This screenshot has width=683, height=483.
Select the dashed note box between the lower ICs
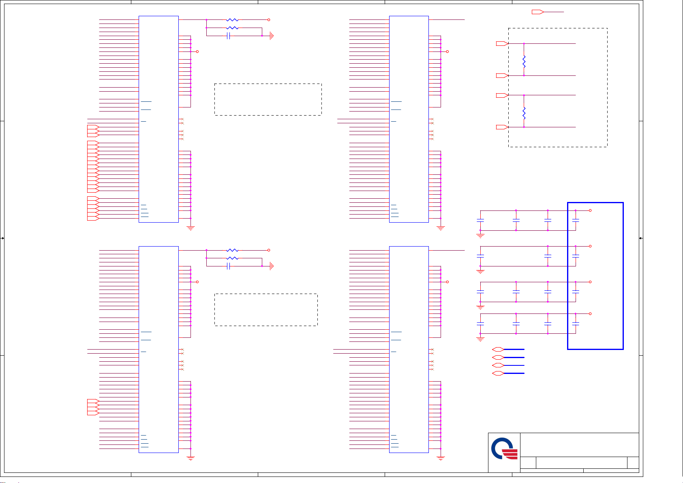click(x=266, y=310)
